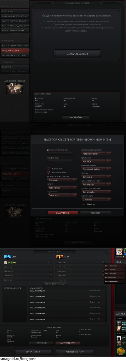Screen dimensions: 126x361
Task: Click the first online friend's avatar
Action: coord(119,323)
